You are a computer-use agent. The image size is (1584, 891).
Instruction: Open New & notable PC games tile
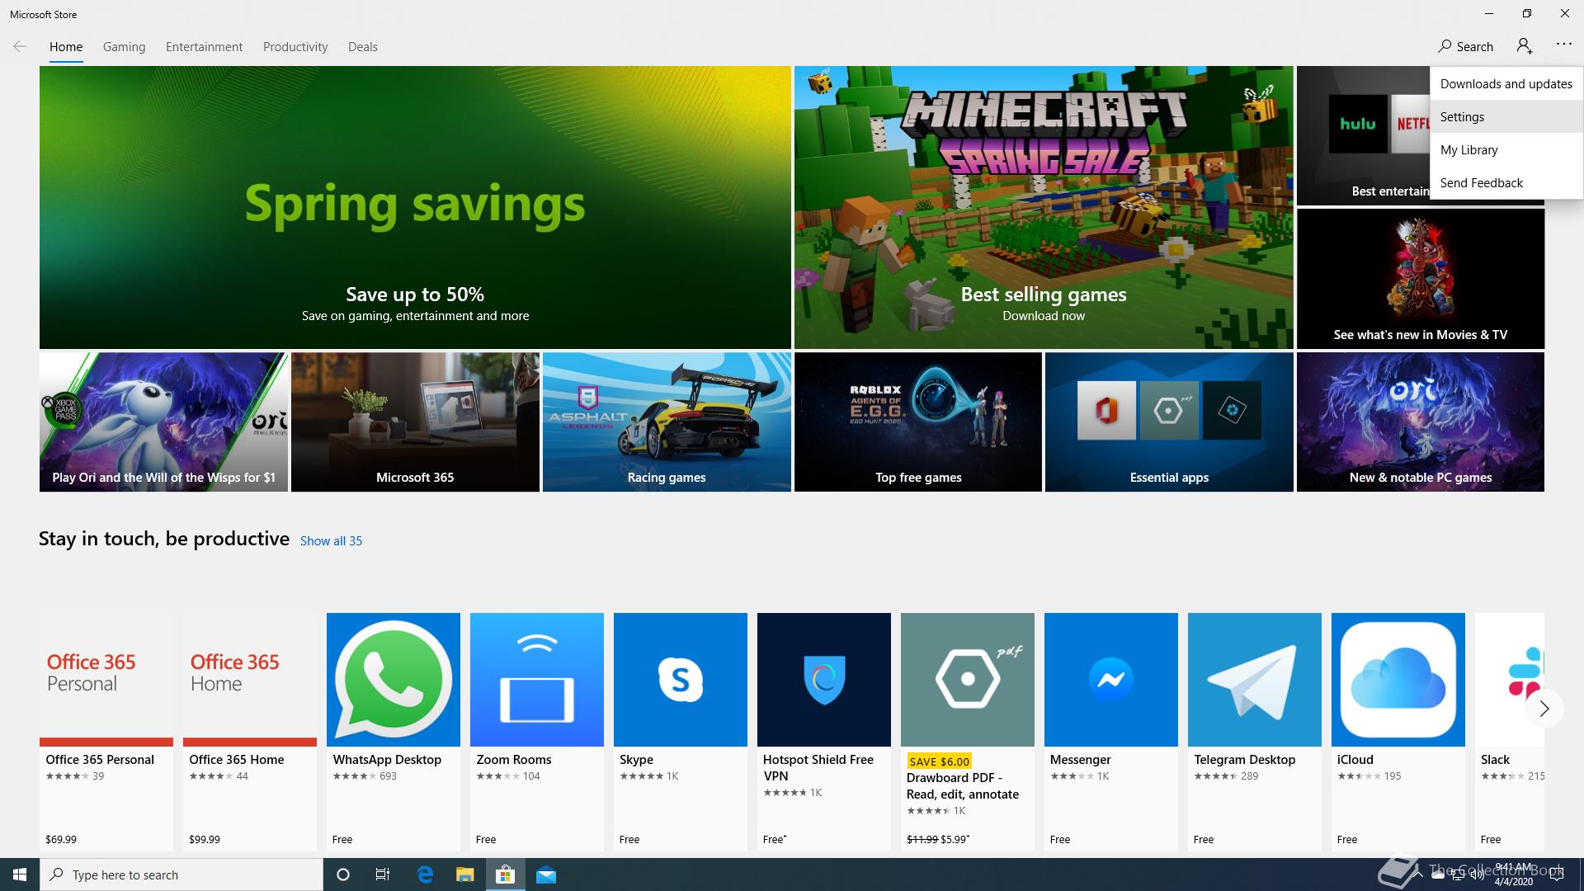(x=1420, y=422)
